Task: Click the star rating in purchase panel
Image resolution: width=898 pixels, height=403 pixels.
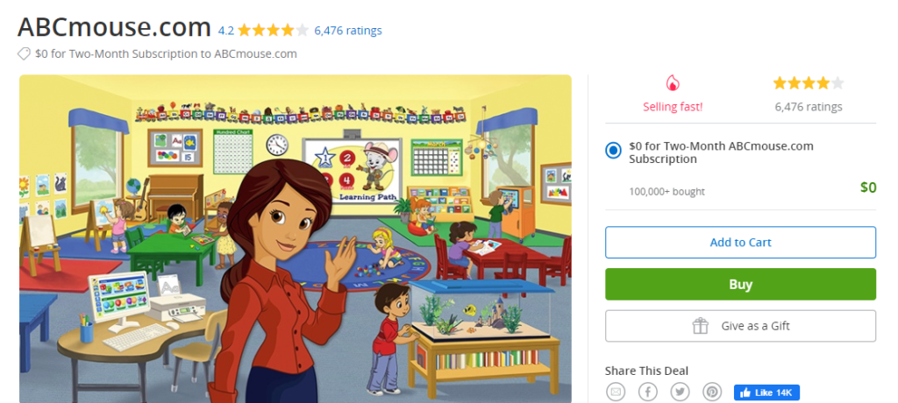Action: pos(808,84)
